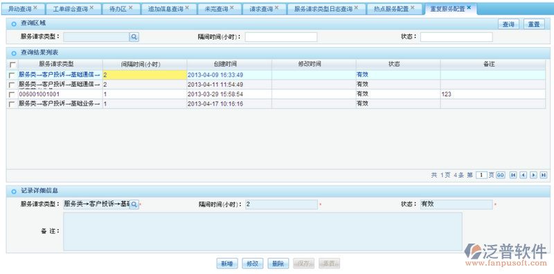This screenshot has width=554, height=274.
Task: Click the page number input box
Action: coord(481,175)
